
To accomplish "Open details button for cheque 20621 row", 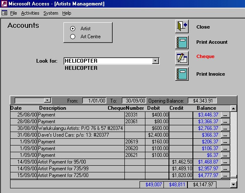I will 225,155.
